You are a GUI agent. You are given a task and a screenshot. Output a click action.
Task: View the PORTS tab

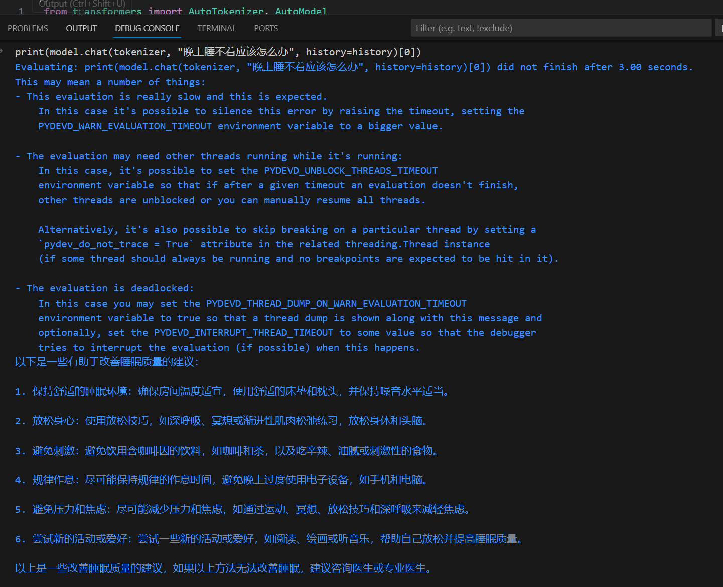tap(266, 28)
